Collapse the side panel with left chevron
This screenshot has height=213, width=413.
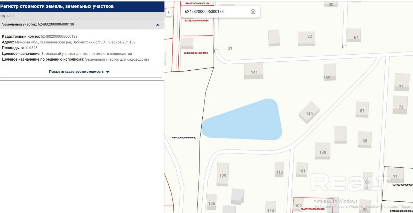tap(169, 12)
